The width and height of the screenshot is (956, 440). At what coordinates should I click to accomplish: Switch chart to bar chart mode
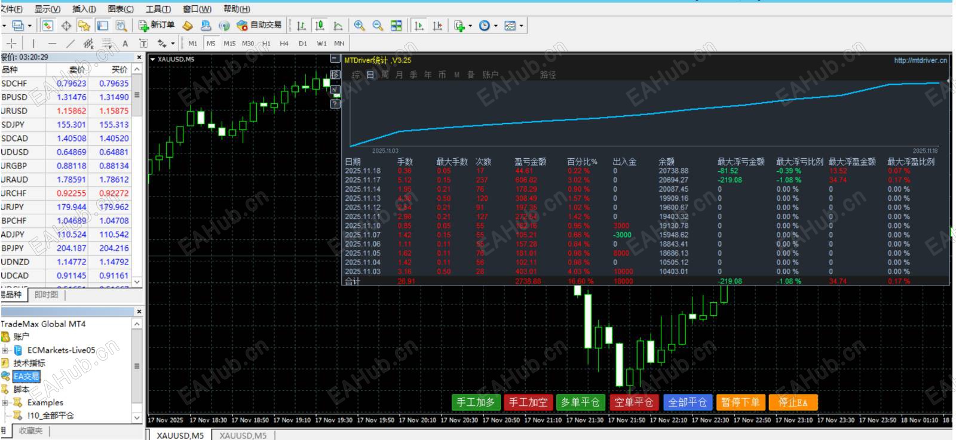(x=301, y=26)
